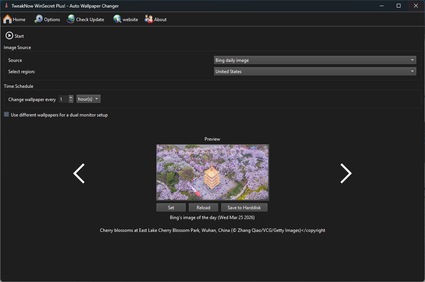Open the hour(s) time unit dropdown

coord(88,99)
